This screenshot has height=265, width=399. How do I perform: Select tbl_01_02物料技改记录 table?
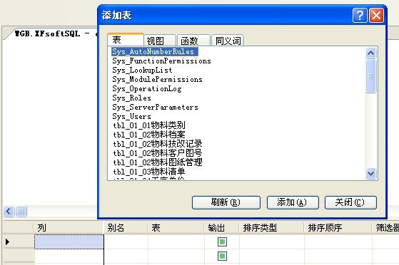[x=158, y=144]
